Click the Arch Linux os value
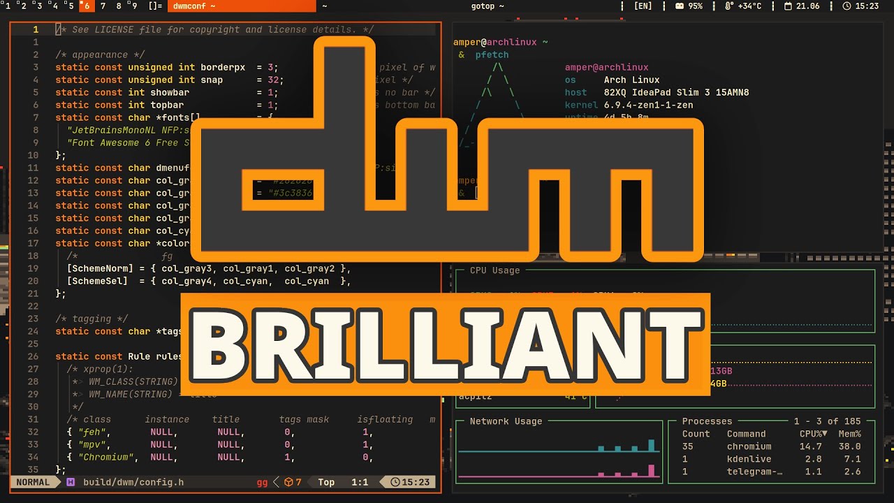 [x=631, y=80]
